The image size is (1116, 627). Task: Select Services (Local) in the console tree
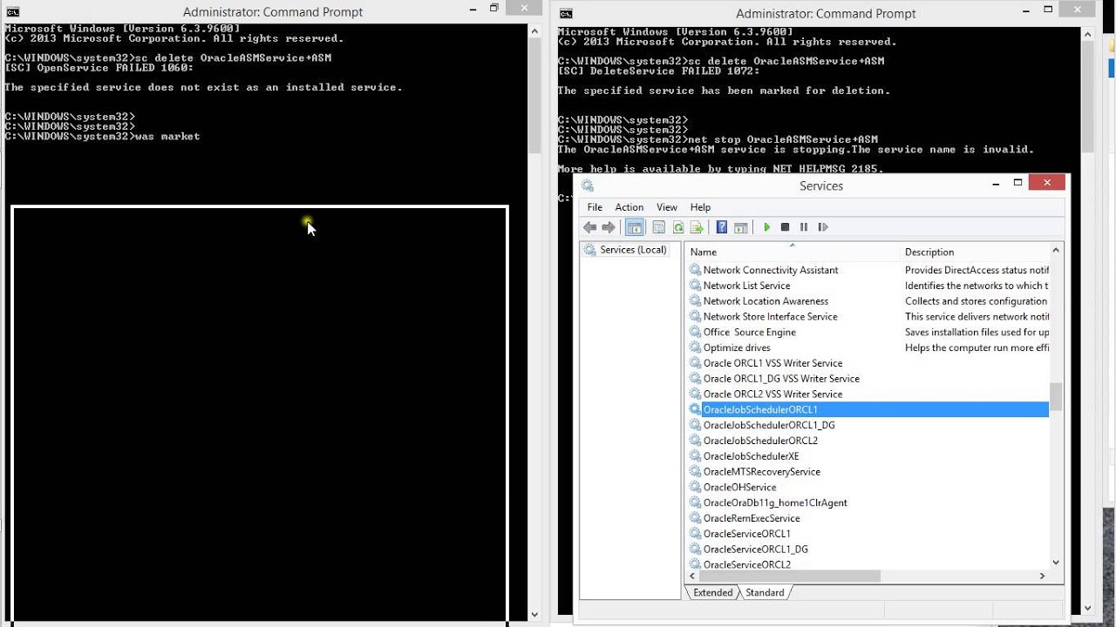pos(633,250)
